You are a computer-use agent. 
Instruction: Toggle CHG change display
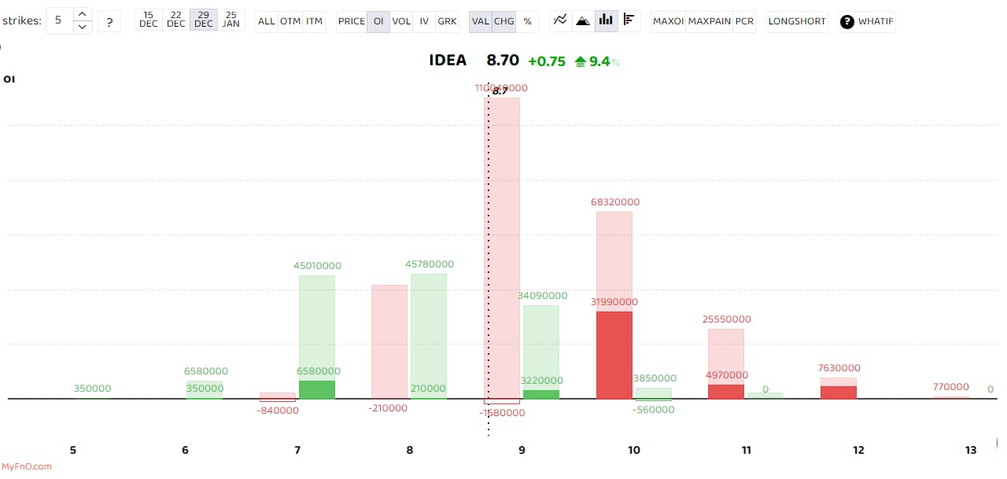coord(503,21)
